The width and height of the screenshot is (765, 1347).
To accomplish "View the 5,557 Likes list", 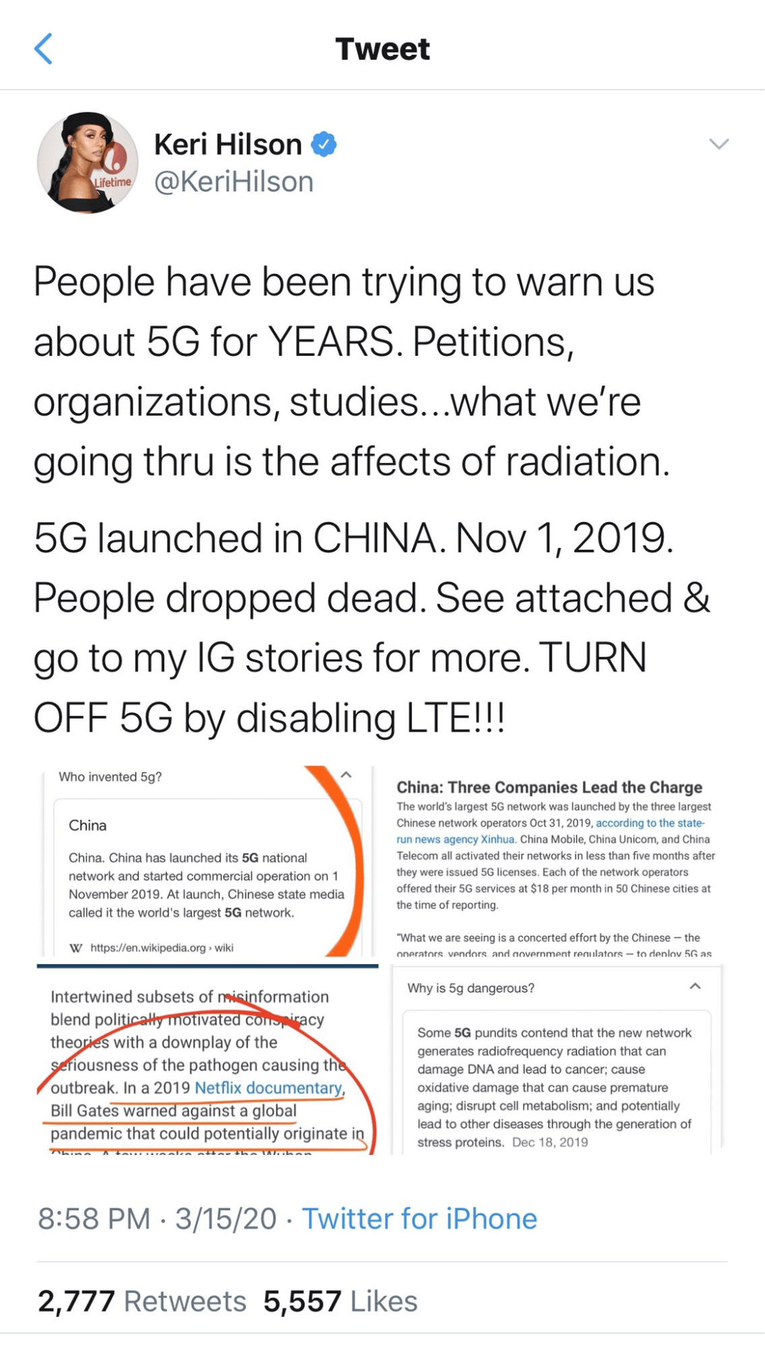I will (340, 1301).
